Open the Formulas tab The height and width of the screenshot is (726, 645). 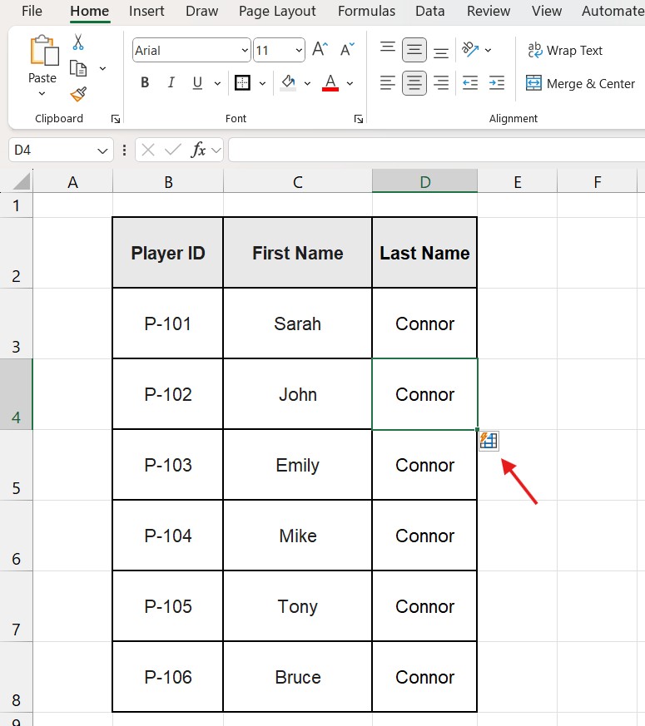[365, 11]
